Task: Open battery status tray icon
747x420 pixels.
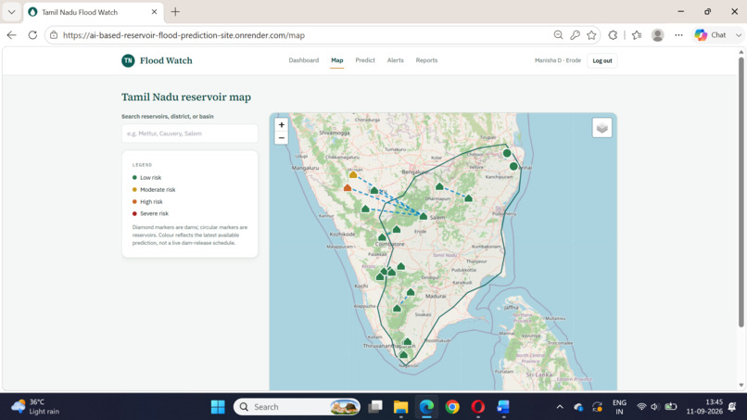Action: click(x=671, y=407)
